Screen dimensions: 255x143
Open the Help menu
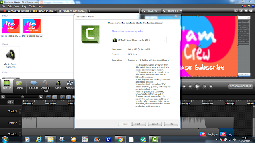(40, 6)
